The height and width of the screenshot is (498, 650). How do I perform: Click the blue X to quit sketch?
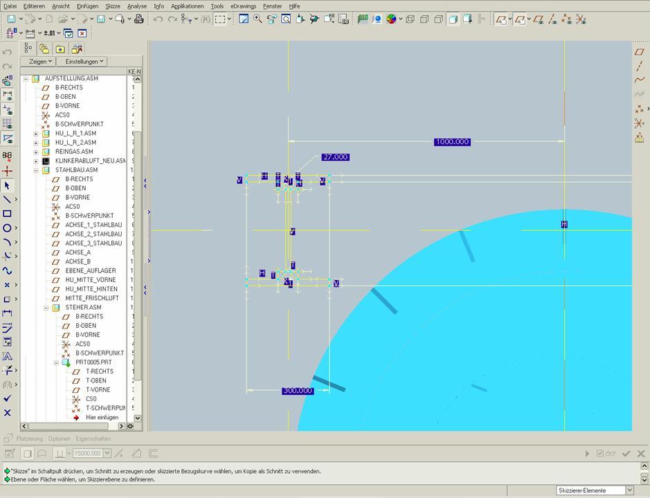point(7,413)
